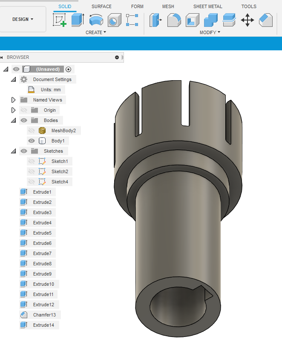Hide Body1 using its eye icon
The width and height of the screenshot is (282, 360).
[x=31, y=141]
